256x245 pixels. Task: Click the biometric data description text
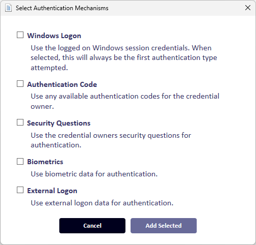pyautogui.click(x=94, y=174)
